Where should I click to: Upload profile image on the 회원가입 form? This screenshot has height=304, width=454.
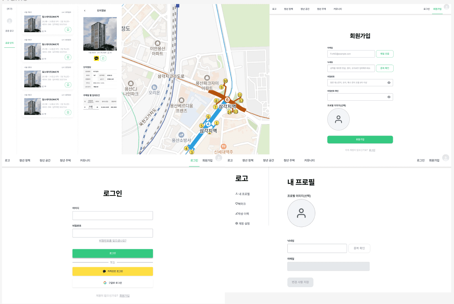tap(338, 119)
